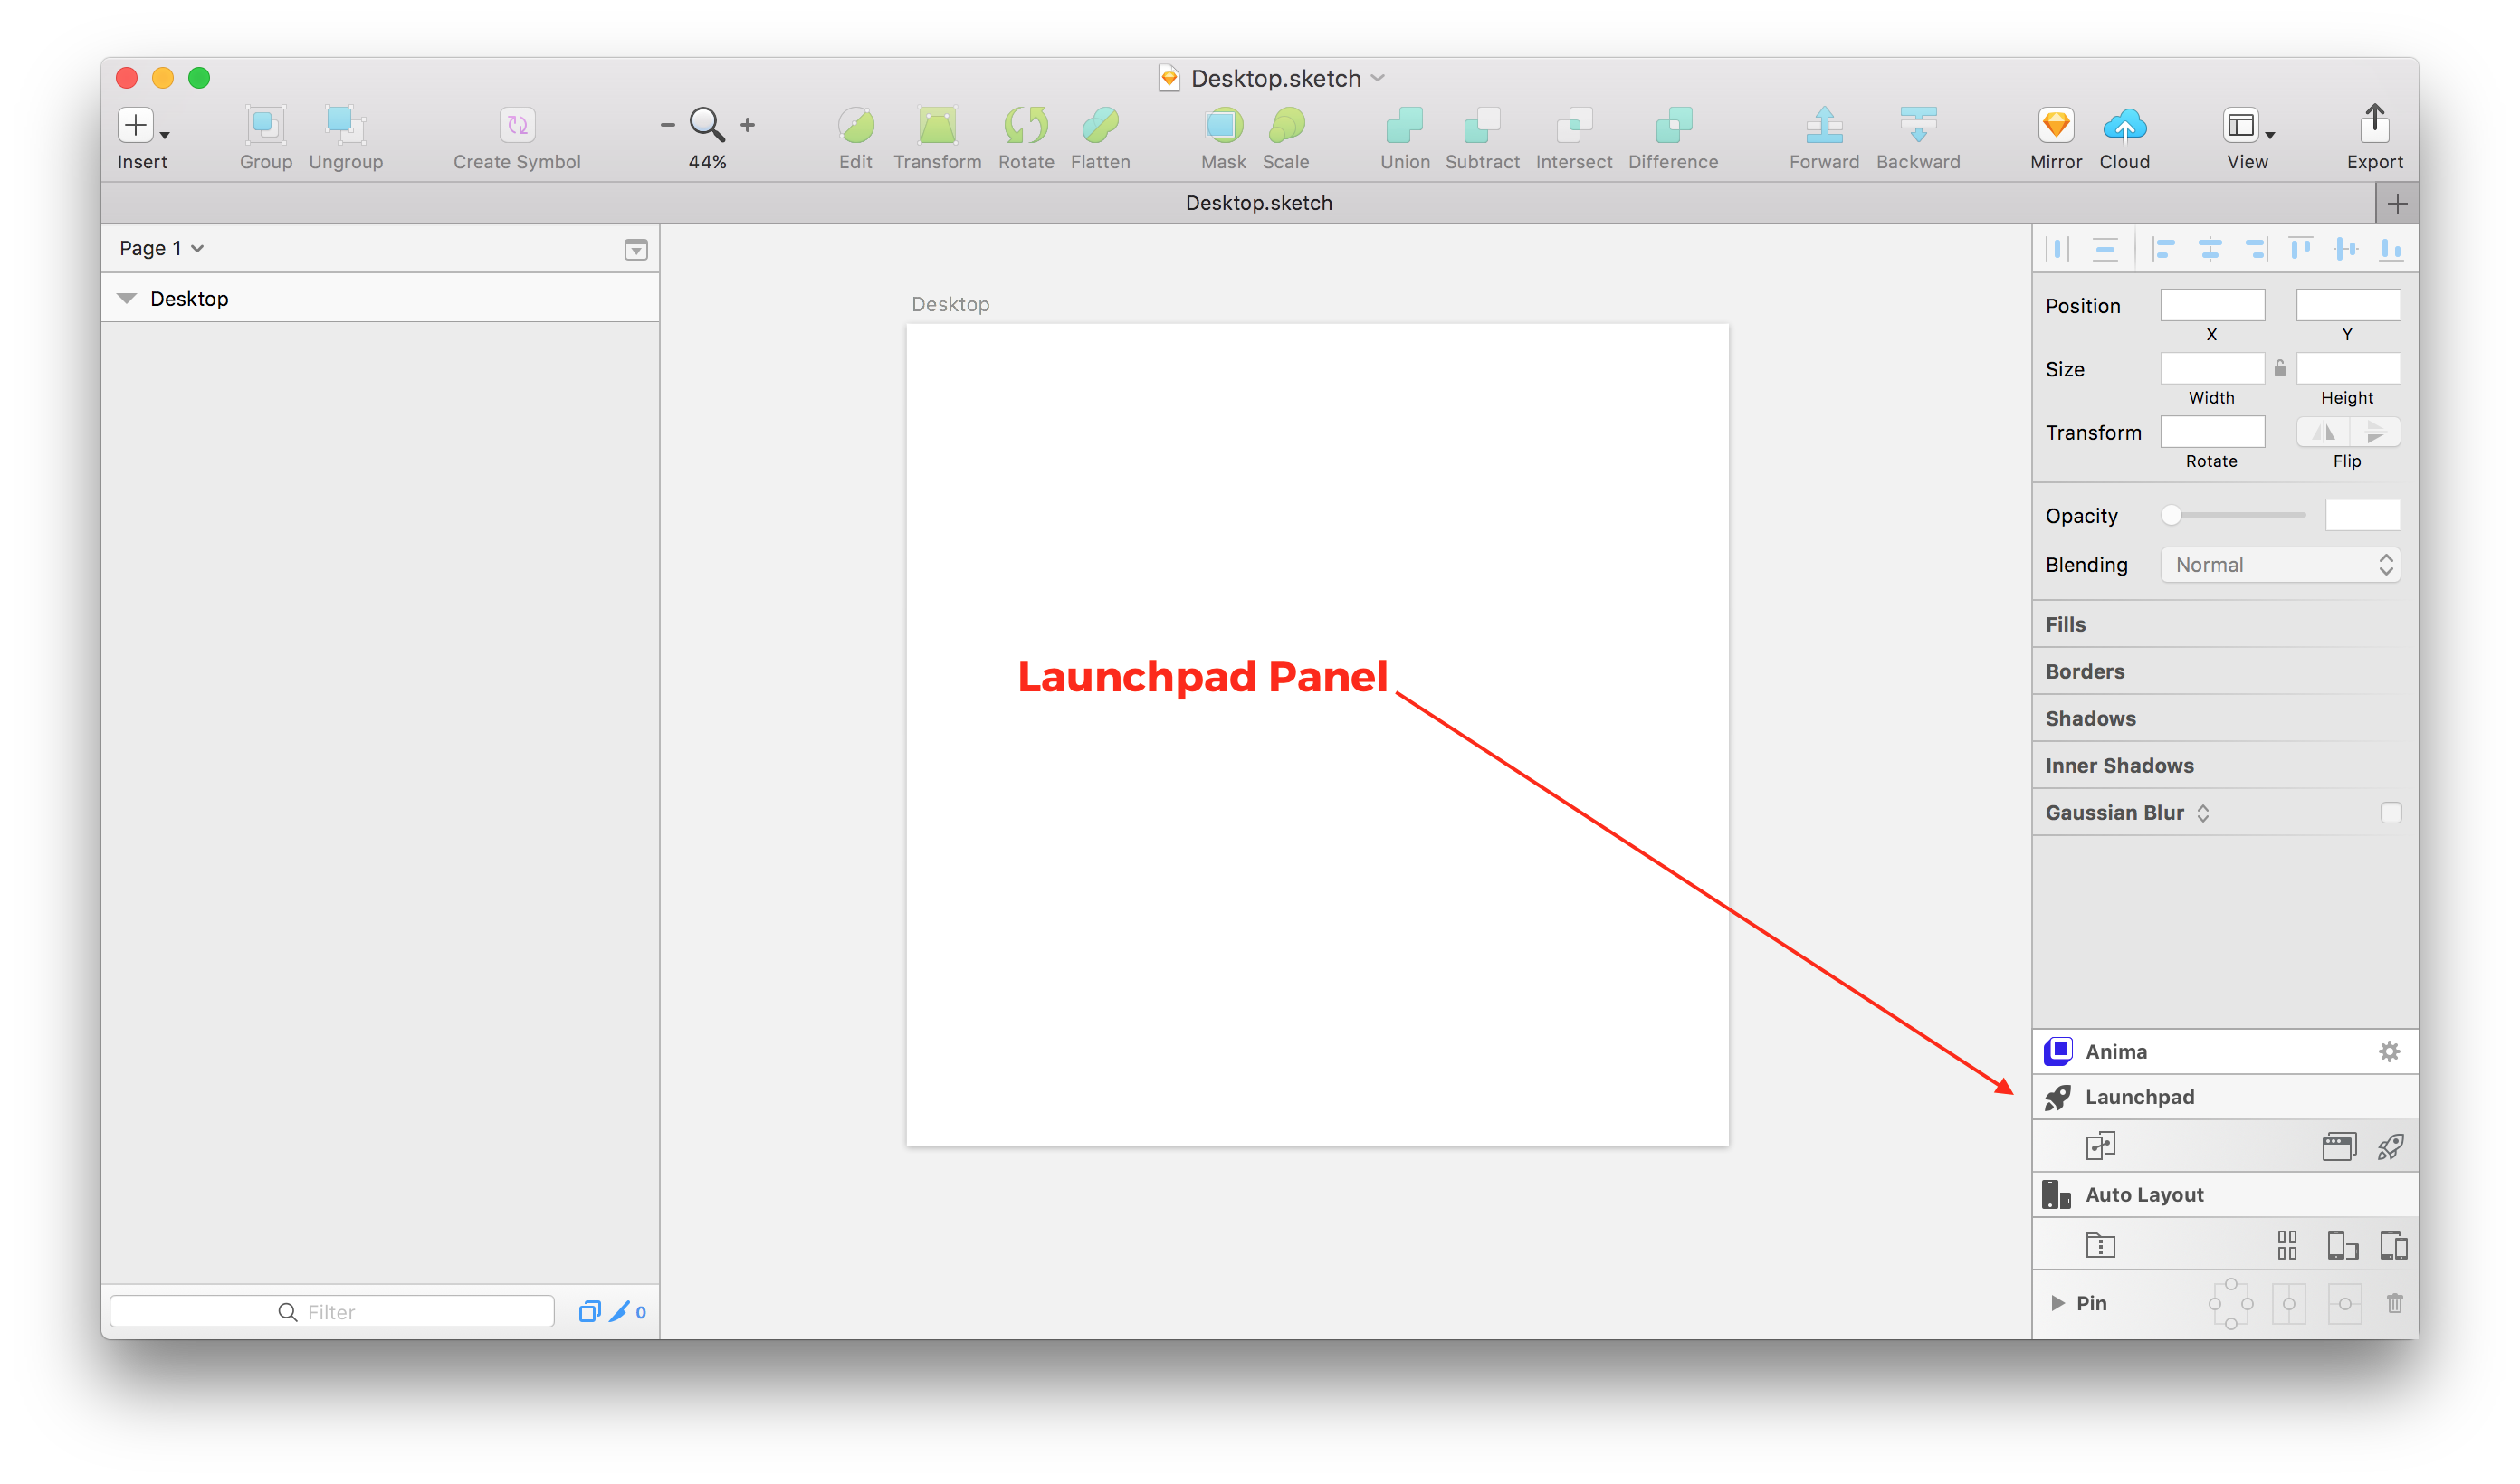Expand the Page 1 pages dropdown

coord(160,248)
